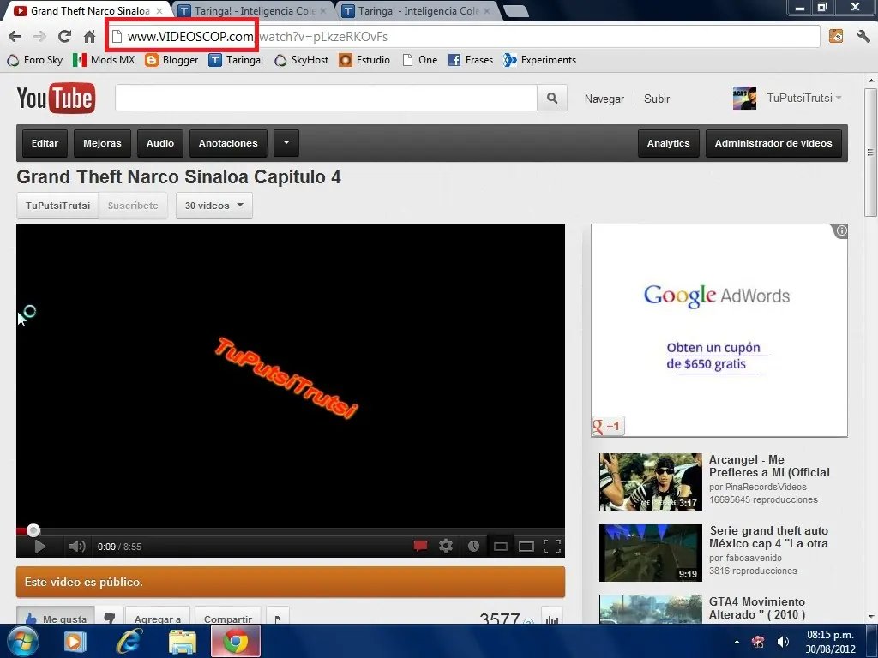Viewport: 878px width, 658px height.
Task: Flag the video with the flag icon
Action: click(278, 617)
